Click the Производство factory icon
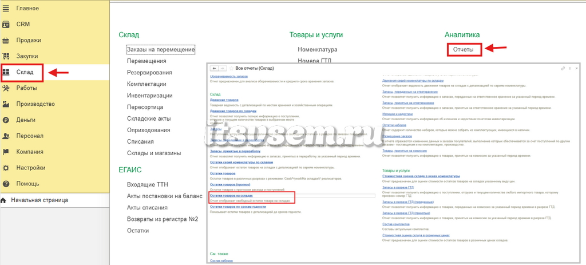The image size is (586, 265). coord(6,104)
